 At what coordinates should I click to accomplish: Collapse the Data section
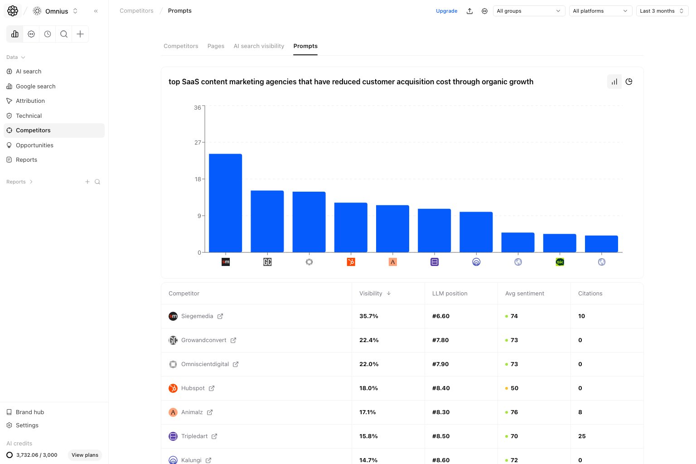coord(16,57)
